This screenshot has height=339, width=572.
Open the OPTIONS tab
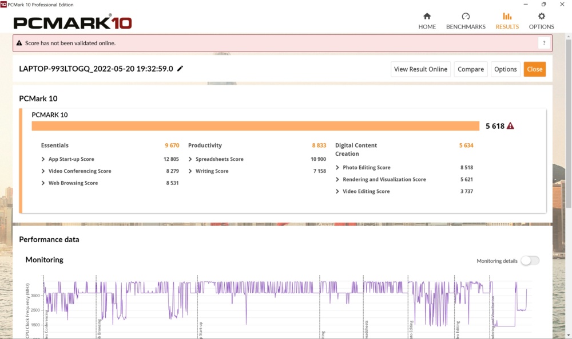click(x=541, y=21)
